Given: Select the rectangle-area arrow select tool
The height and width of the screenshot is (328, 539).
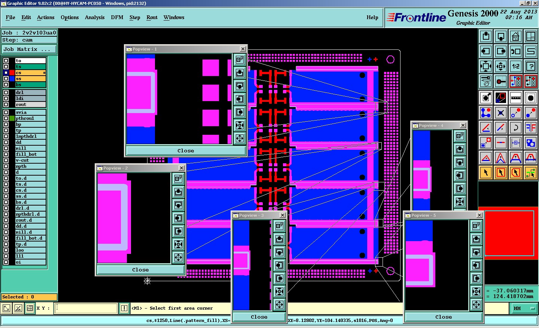Looking at the screenshot, I should 501,173.
